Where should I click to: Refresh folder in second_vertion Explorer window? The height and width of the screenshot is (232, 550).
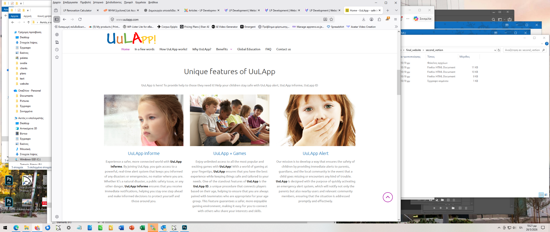coord(499,50)
